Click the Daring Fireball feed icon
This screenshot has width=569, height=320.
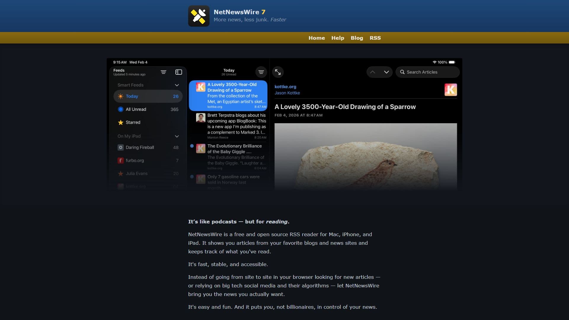point(120,147)
